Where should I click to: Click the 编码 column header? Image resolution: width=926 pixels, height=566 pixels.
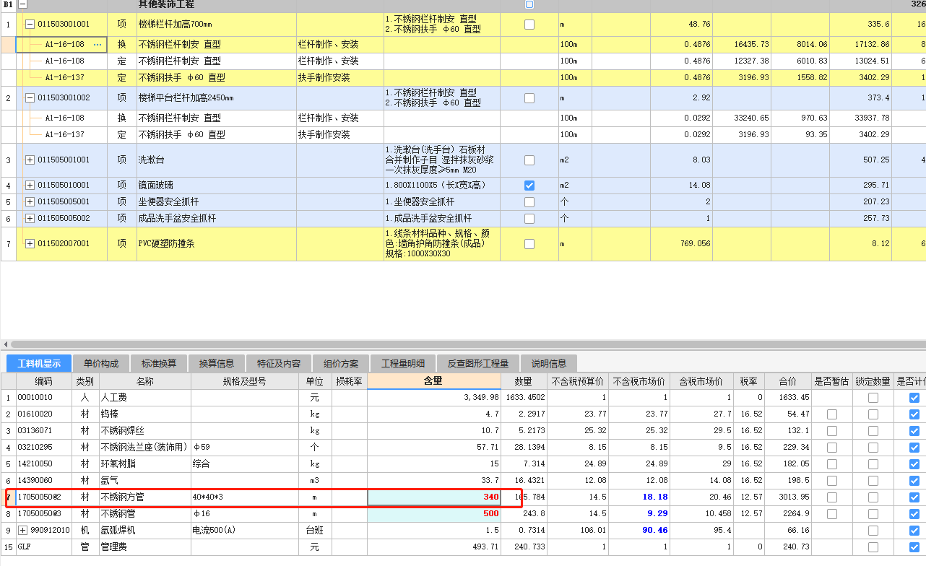(44, 381)
